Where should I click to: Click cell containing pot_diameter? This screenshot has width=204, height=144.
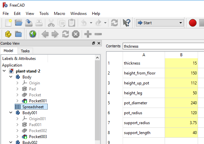click(x=144, y=103)
